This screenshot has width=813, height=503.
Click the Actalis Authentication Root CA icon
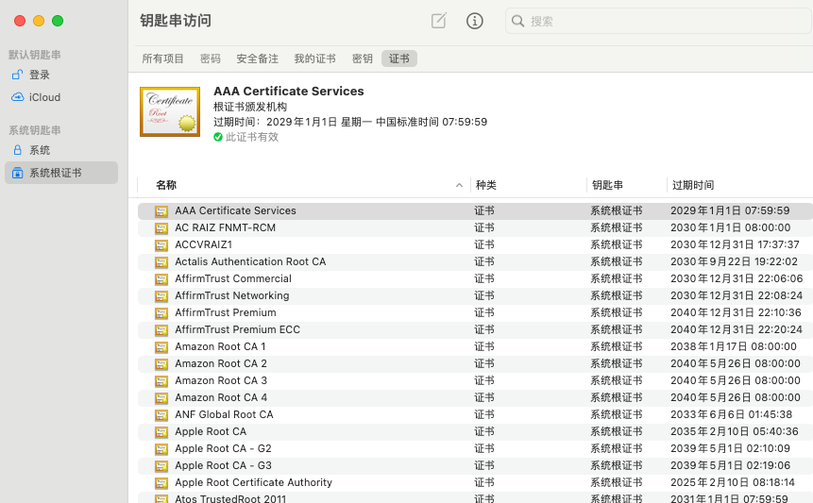[161, 262]
